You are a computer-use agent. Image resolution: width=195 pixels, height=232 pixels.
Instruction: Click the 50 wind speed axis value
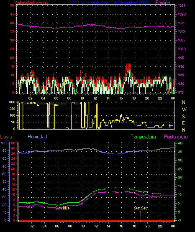click(12, 5)
